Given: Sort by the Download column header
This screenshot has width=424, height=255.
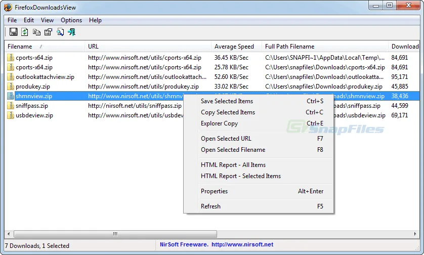Looking at the screenshot, I should tap(404, 47).
